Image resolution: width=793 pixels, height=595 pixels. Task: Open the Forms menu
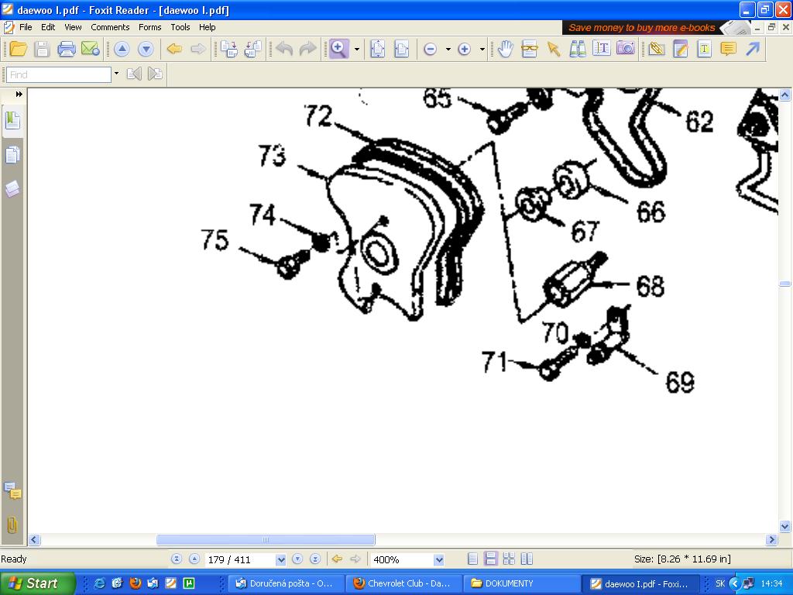[x=149, y=27]
